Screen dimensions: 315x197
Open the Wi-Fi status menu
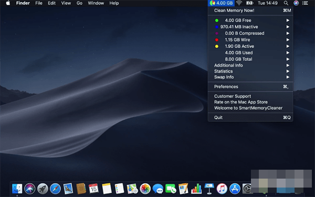239,3
